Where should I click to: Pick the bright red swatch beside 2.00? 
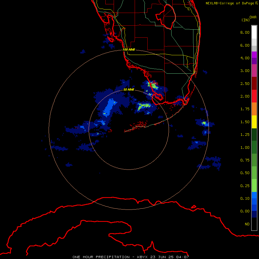click(254, 96)
